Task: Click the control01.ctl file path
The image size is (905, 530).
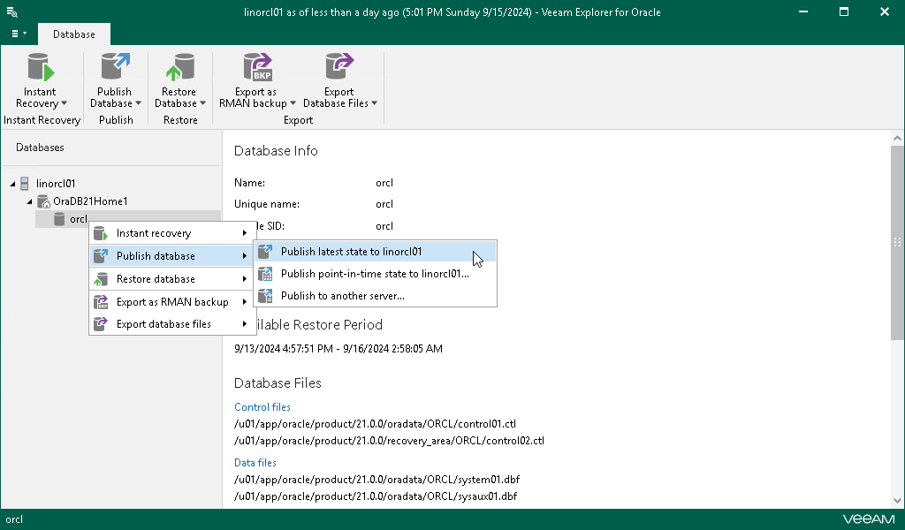Action: click(x=375, y=424)
